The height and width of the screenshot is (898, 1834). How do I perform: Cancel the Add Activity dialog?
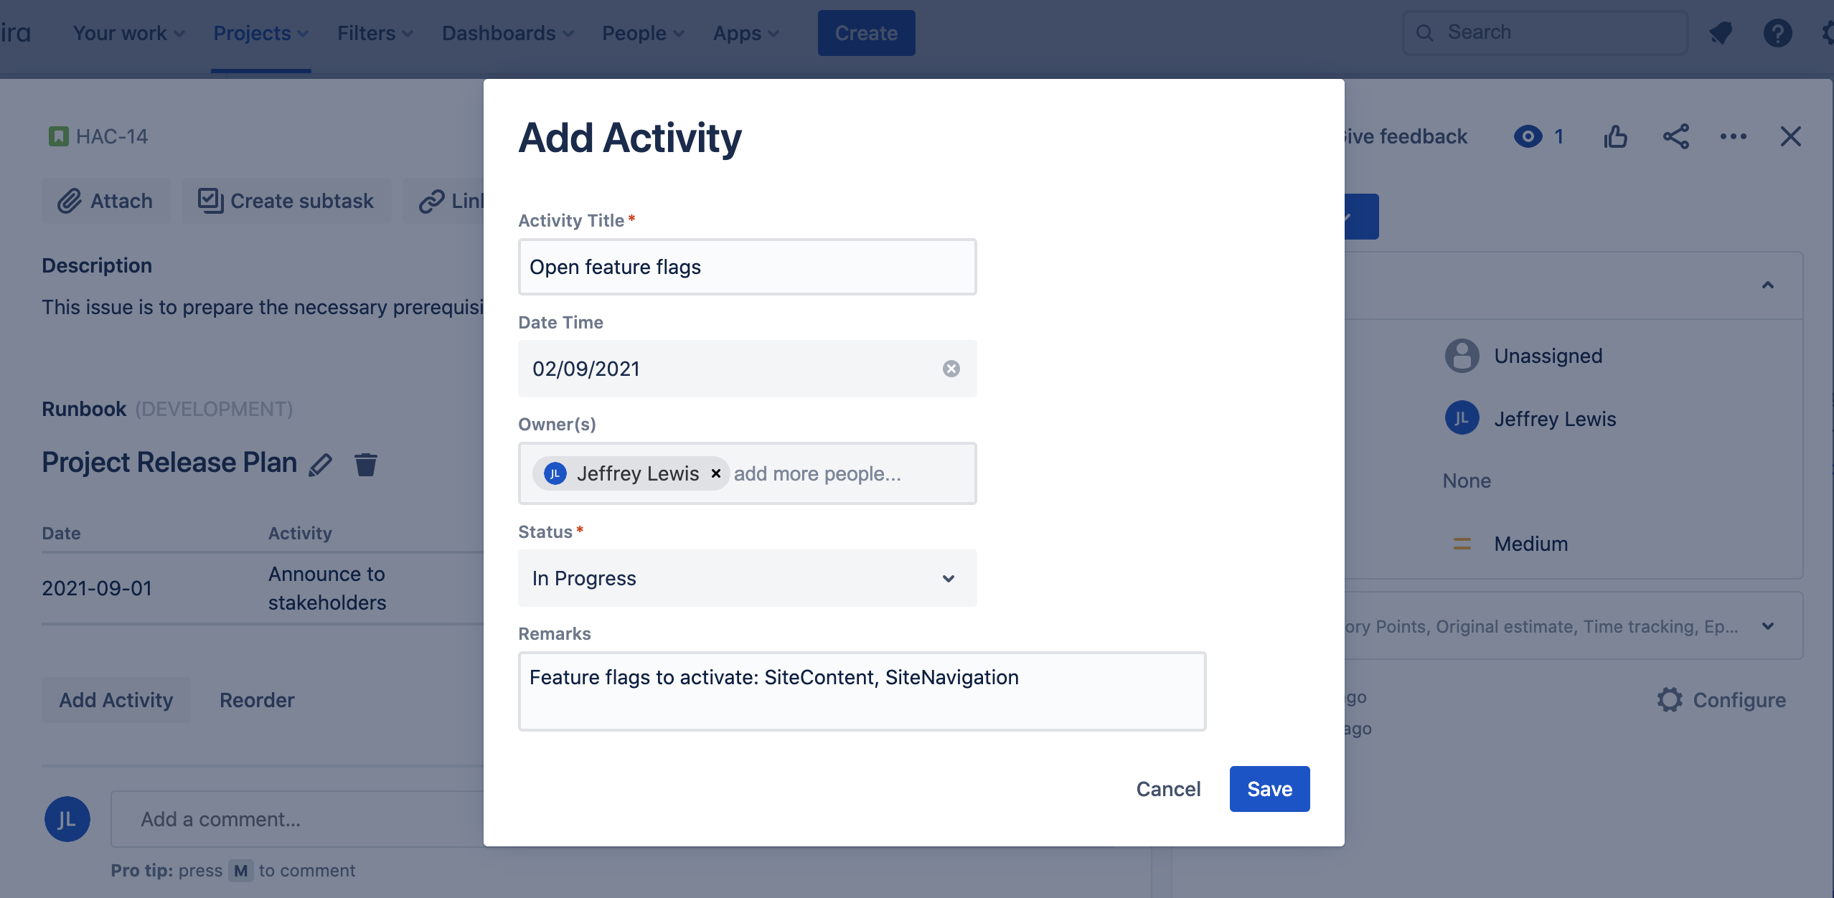pyautogui.click(x=1167, y=789)
